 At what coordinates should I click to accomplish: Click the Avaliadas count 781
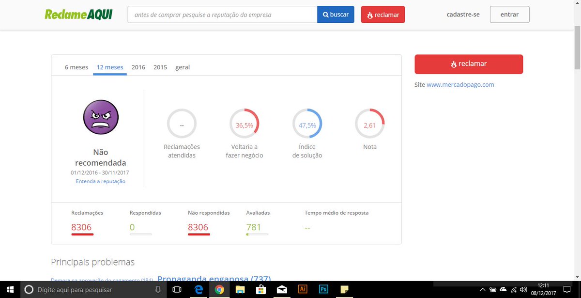(x=254, y=227)
